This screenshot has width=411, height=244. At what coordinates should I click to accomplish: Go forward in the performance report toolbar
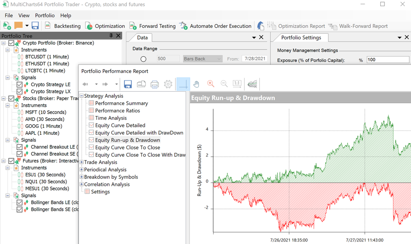(105, 84)
